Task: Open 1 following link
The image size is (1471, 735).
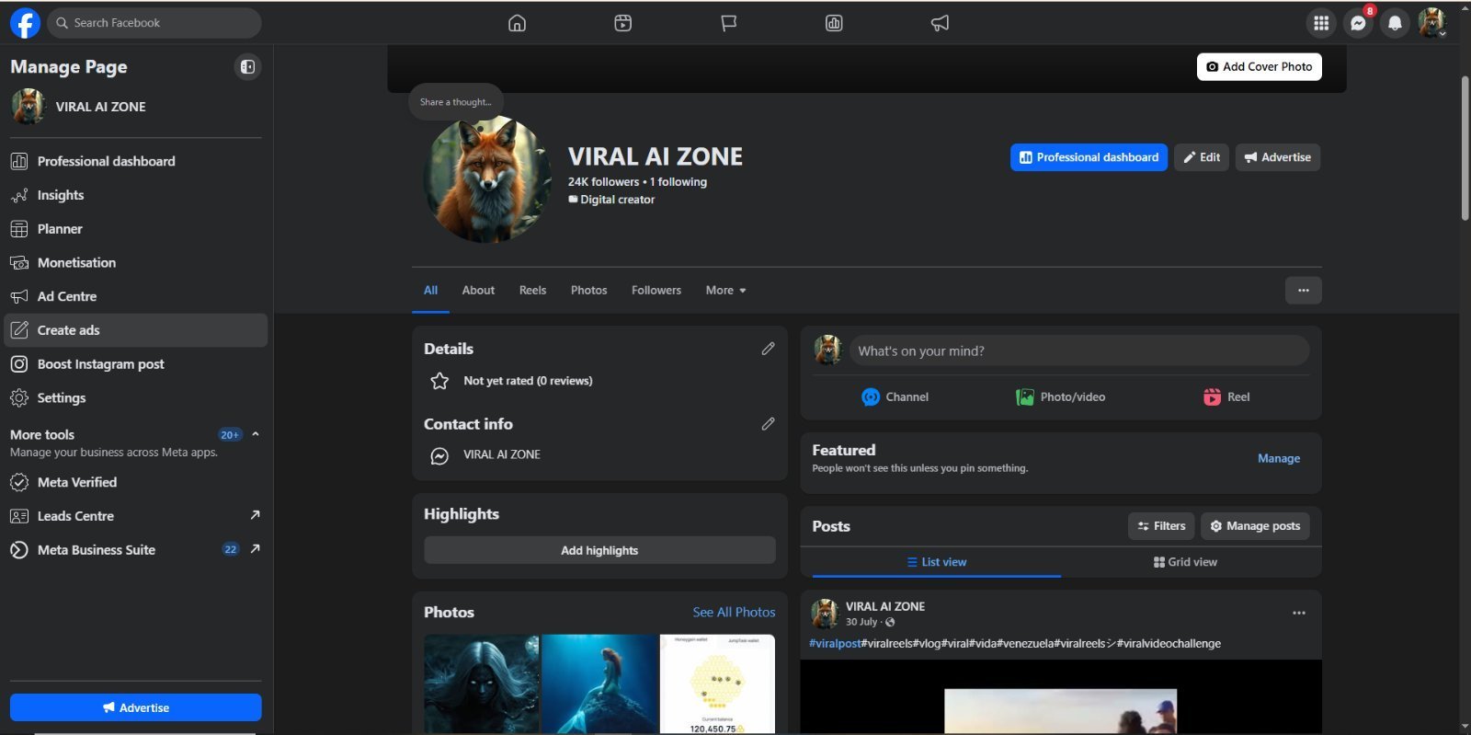Action: coord(678,182)
